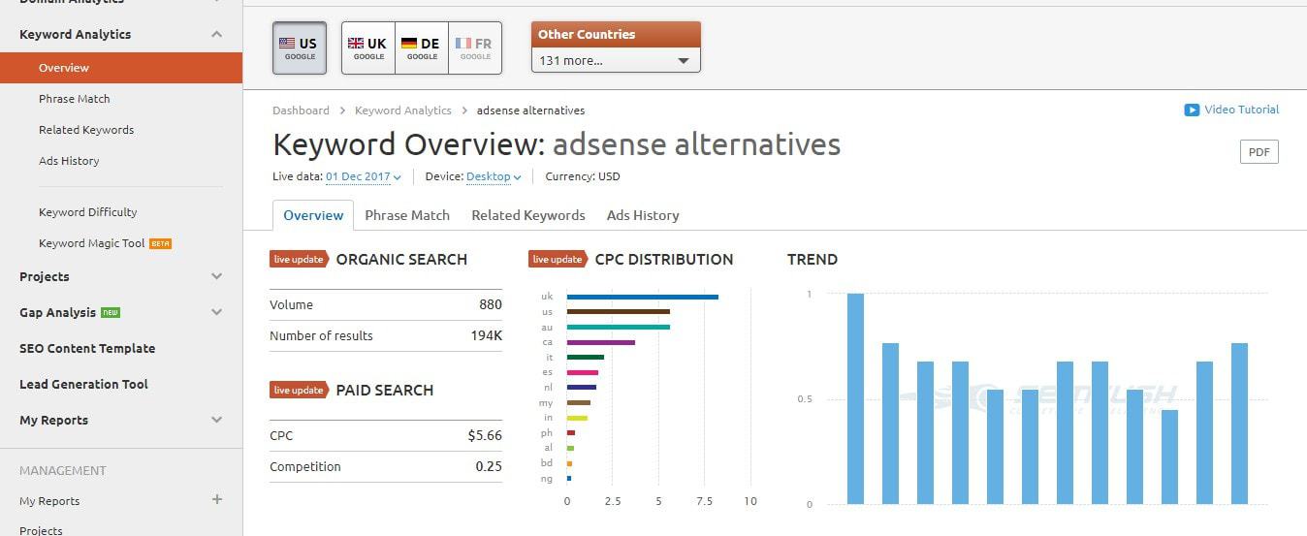Expand the Projects sidebar section
The width and height of the screenshot is (1307, 536).
point(216,276)
